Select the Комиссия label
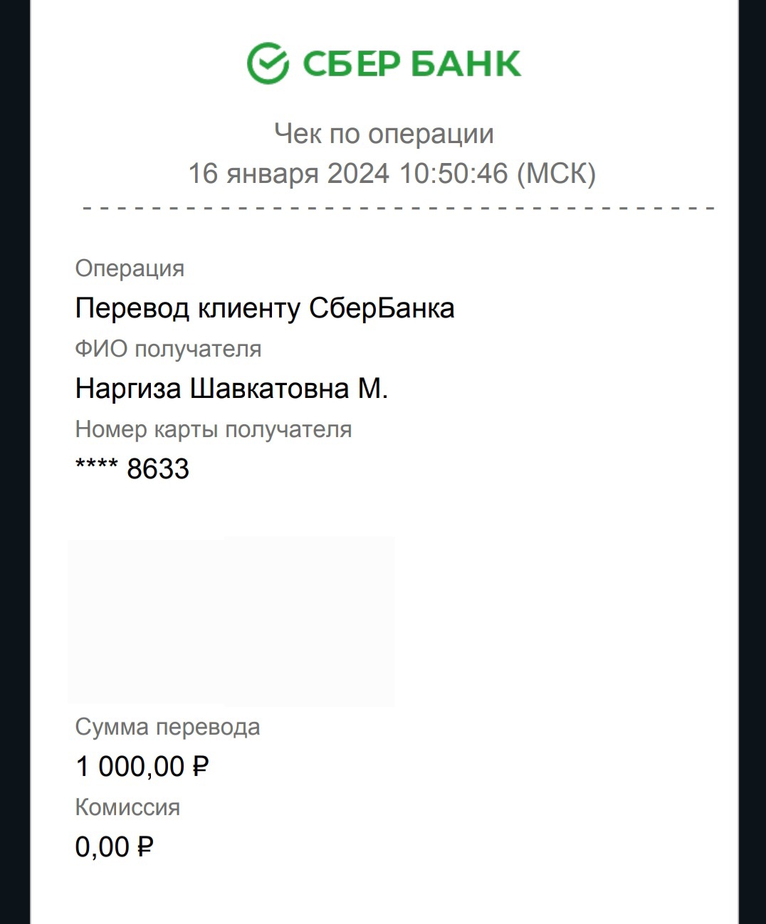Screen dimensions: 766x924 pyautogui.click(x=127, y=807)
